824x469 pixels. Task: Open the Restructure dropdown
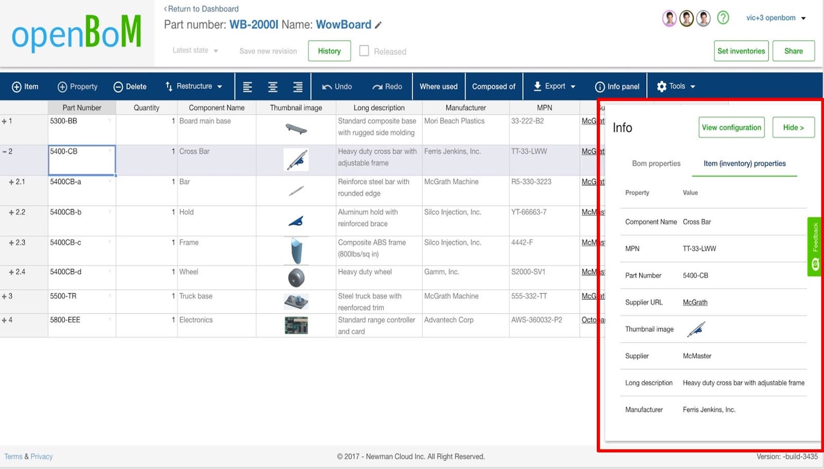click(194, 86)
